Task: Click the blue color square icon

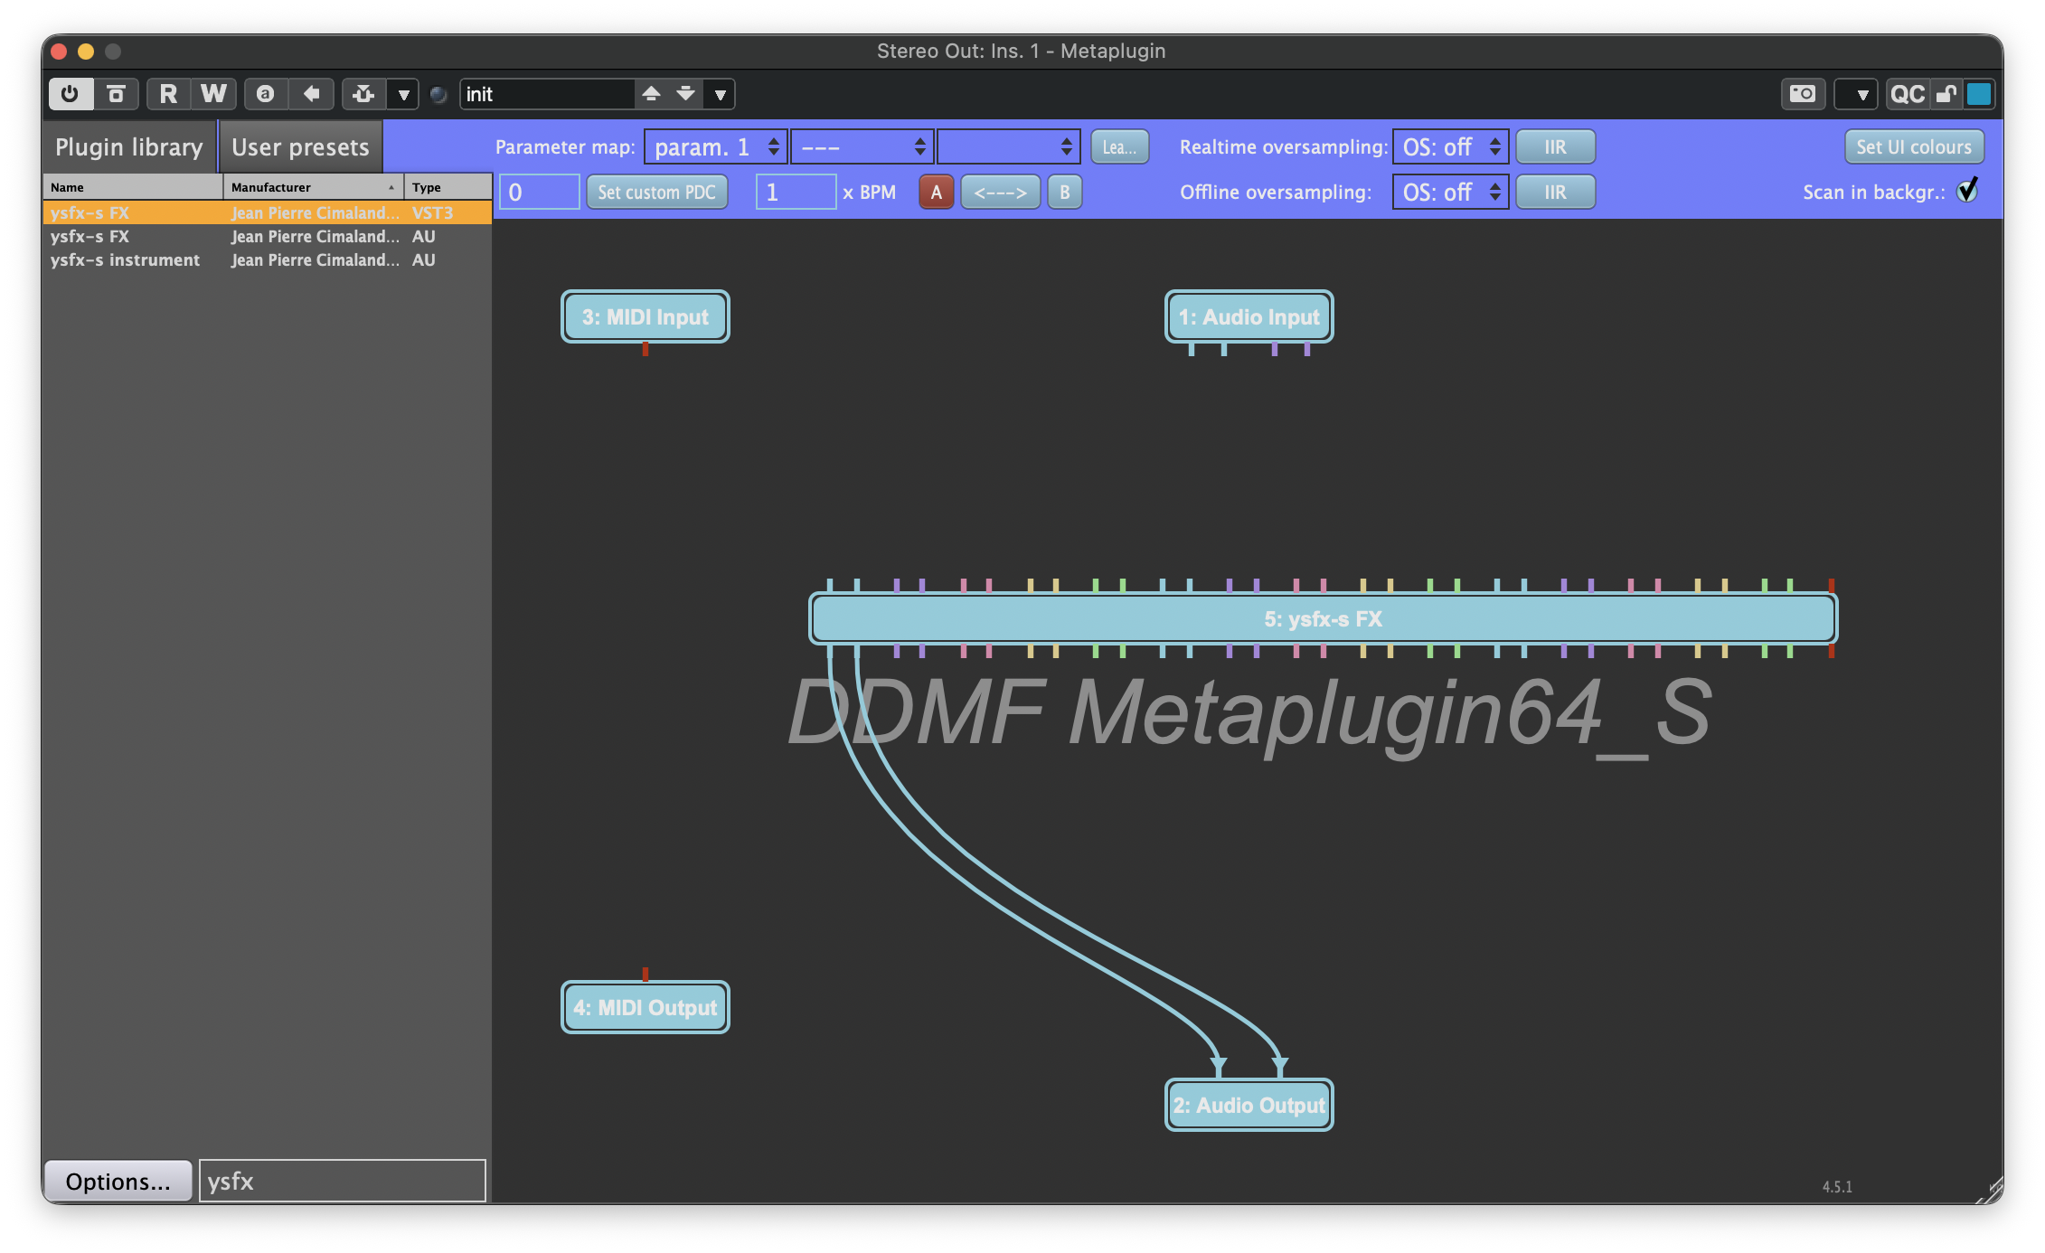Action: 1979,94
